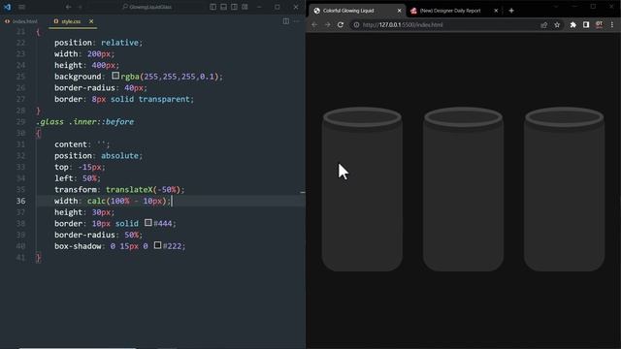This screenshot has height=349, width=621.
Task: Open the browser profile avatar
Action: [600, 24]
